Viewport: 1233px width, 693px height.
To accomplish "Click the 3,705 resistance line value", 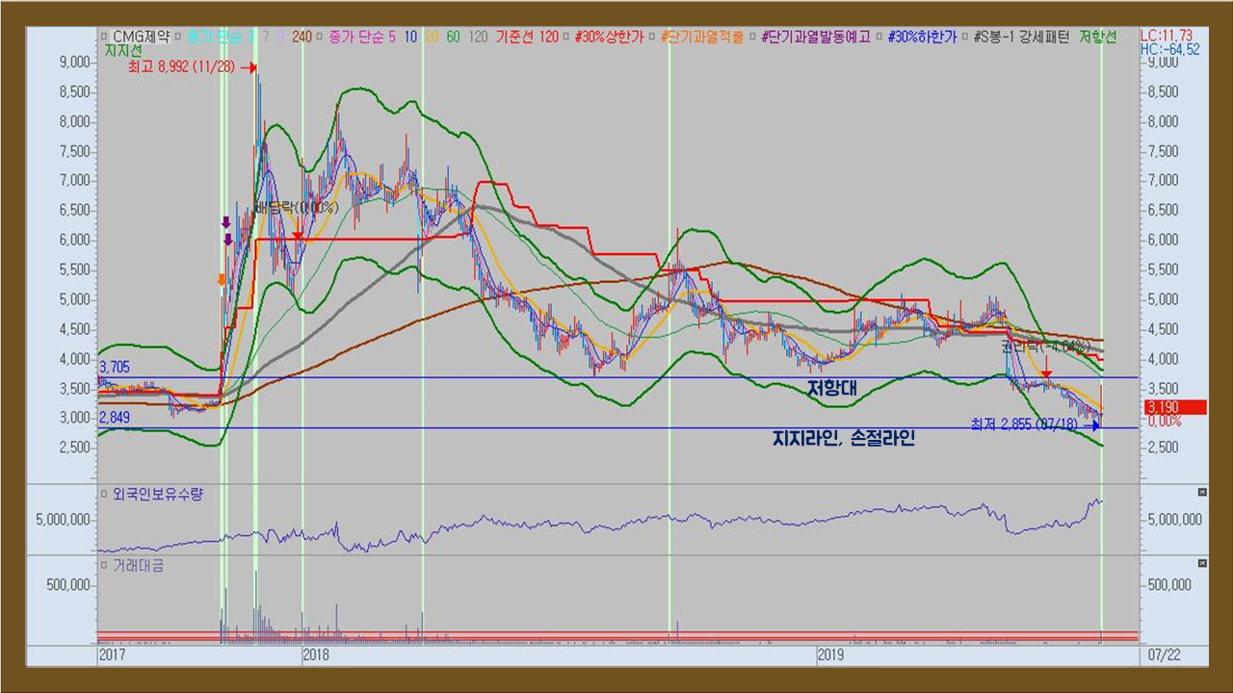I will pos(114,367).
